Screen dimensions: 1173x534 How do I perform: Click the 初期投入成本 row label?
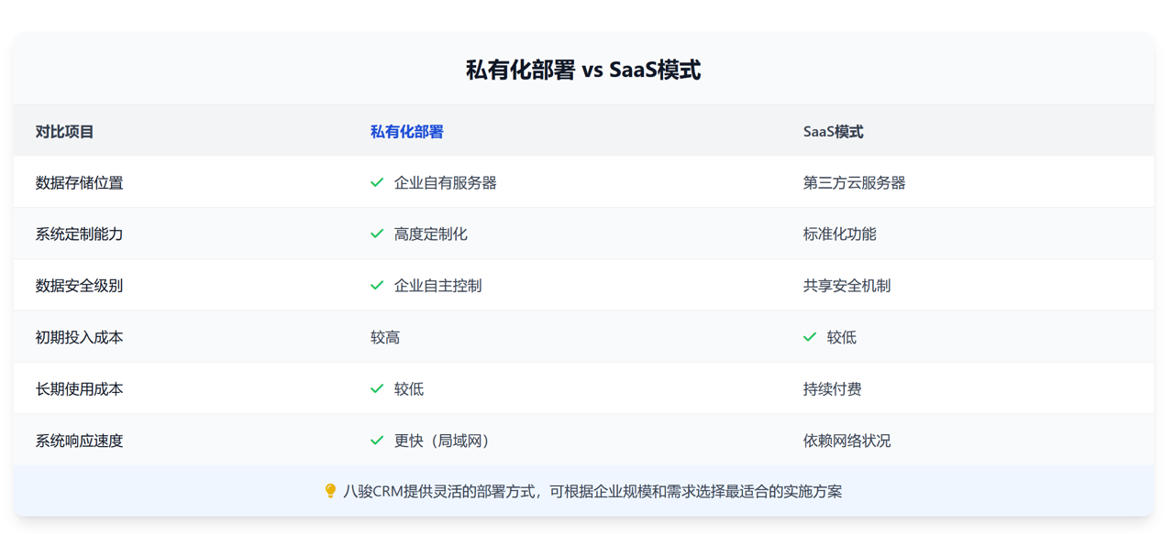pyautogui.click(x=80, y=337)
